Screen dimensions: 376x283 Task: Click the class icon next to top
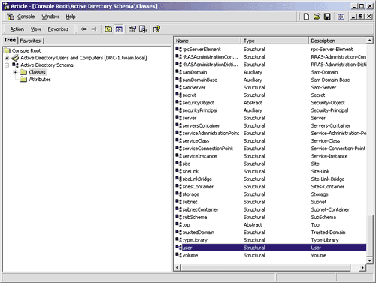[x=178, y=224]
